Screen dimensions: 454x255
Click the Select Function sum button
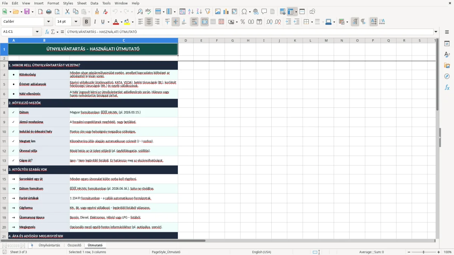pos(53,32)
